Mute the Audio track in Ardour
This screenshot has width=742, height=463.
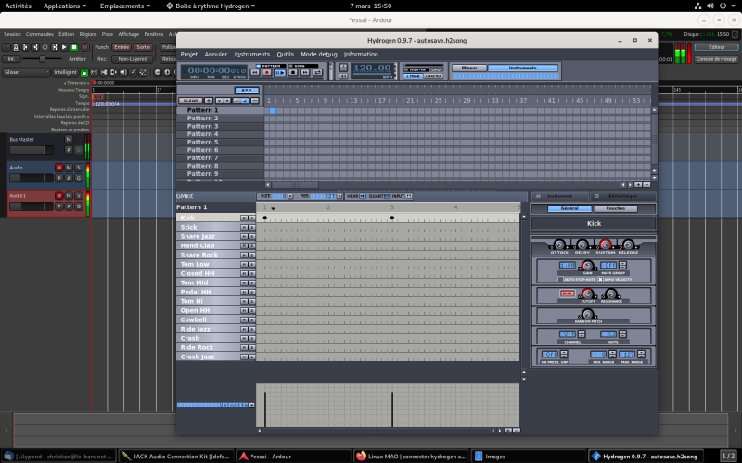(x=69, y=168)
